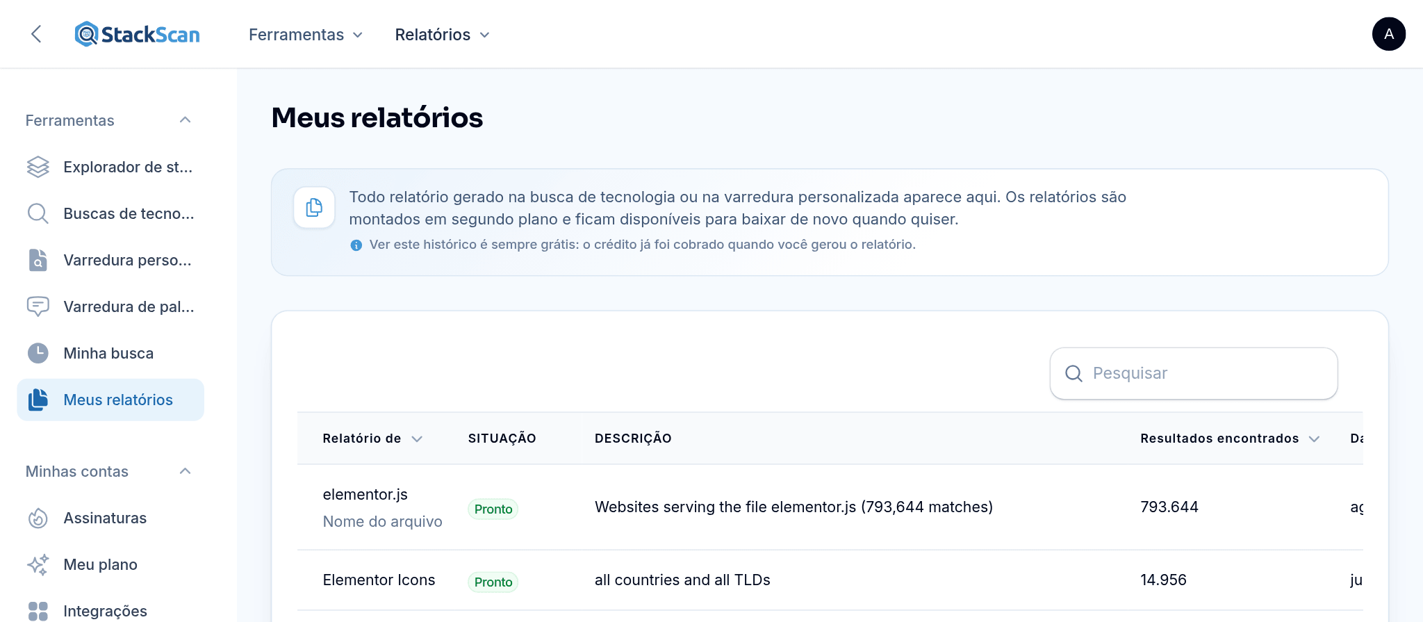Open the elementor.js report row
The image size is (1423, 622).
coord(830,507)
